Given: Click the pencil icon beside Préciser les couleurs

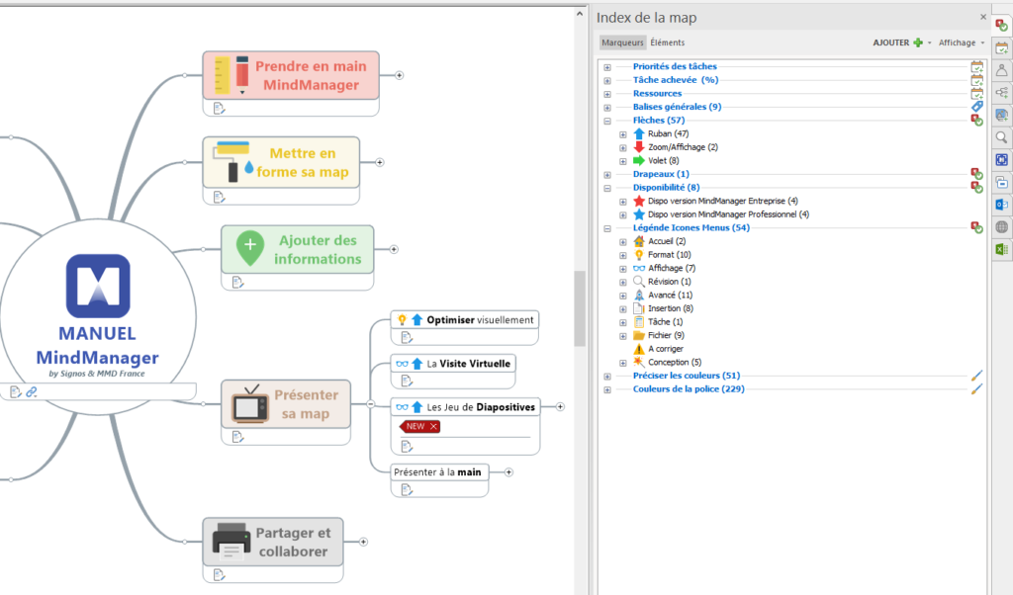Looking at the screenshot, I should pos(975,375).
